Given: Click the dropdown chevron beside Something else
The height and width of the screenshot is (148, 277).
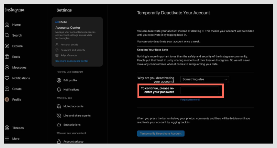Looking at the screenshot, I should click(x=225, y=80).
